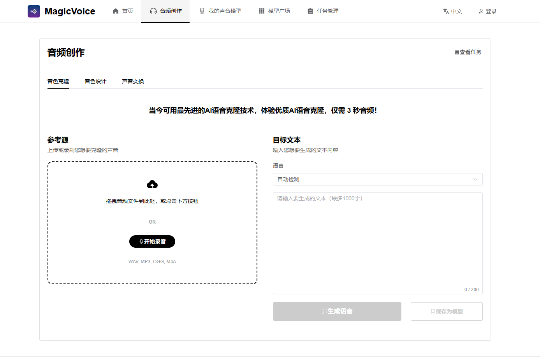This screenshot has height=362, width=540.
Task: Click the language translation icon beside 中文
Action: click(445, 11)
